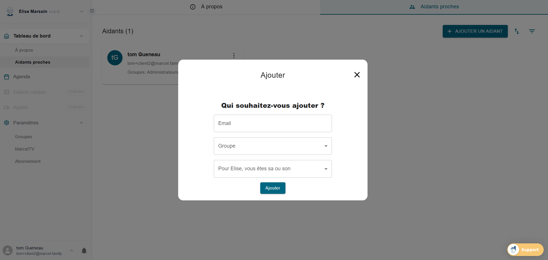Focus the Email input field
The width and height of the screenshot is (548, 260).
pyautogui.click(x=273, y=124)
